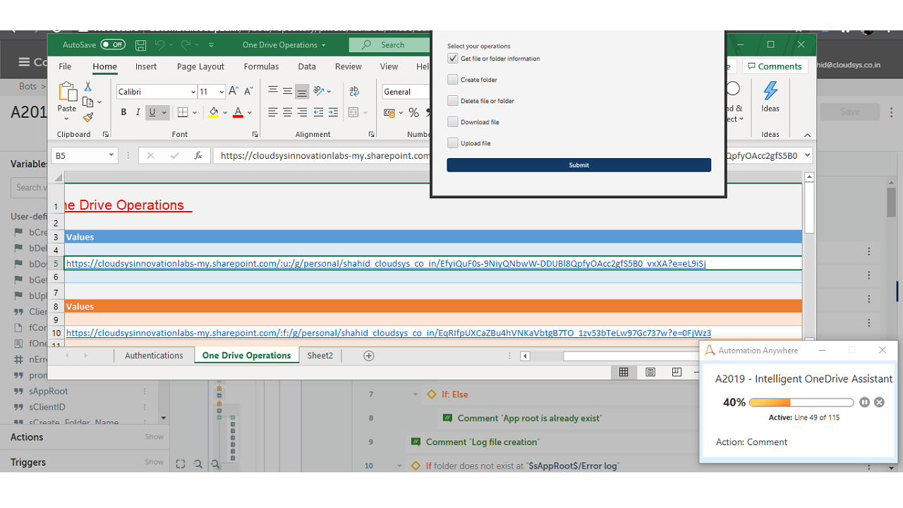Screen dimensions: 903x508
Task: Click the Align Right icon
Action: click(302, 112)
